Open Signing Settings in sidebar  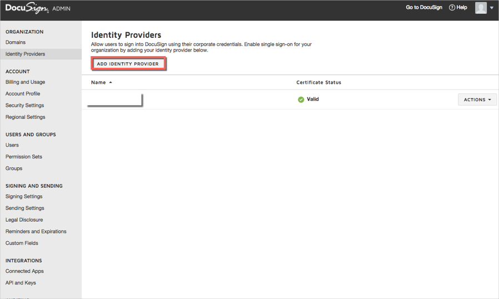point(24,196)
